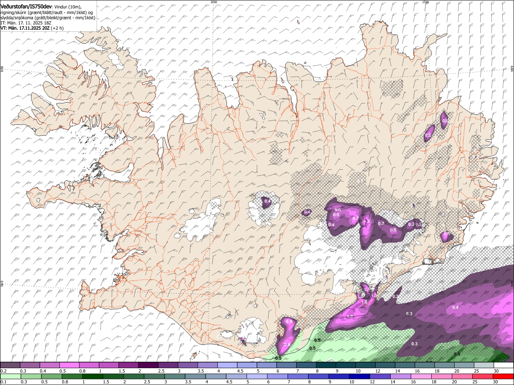Pick lower legend swatch for 2–2.5
The width and height of the screenshot is (514, 385).
click(x=134, y=377)
